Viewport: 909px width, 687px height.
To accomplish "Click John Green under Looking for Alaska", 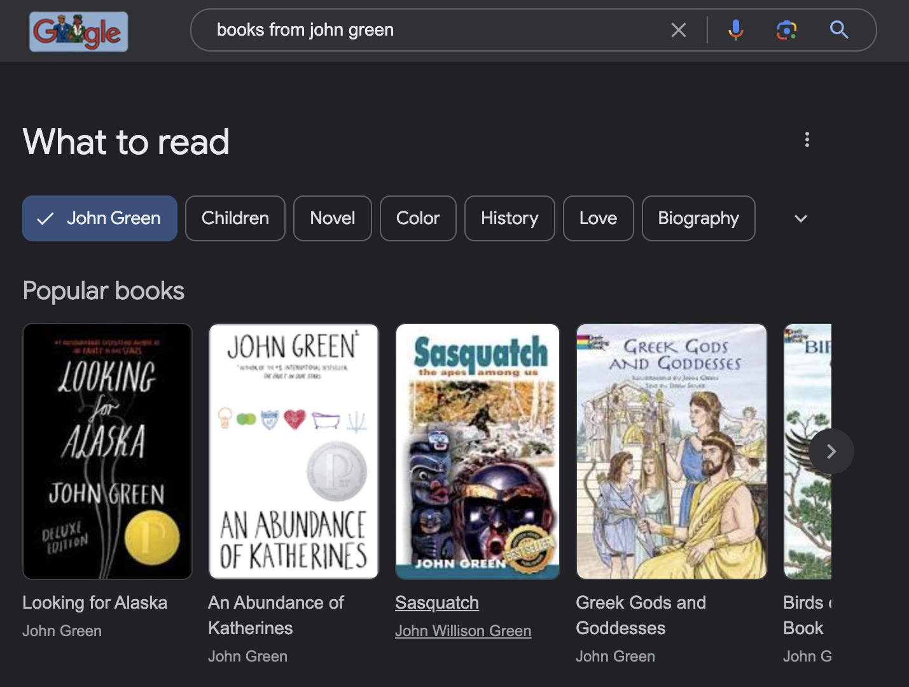I will click(x=62, y=631).
